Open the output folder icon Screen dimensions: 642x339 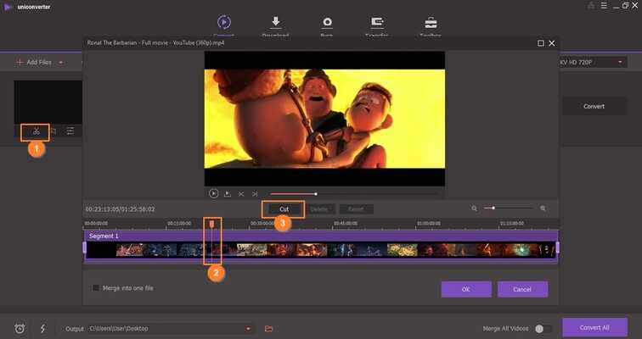click(268, 328)
